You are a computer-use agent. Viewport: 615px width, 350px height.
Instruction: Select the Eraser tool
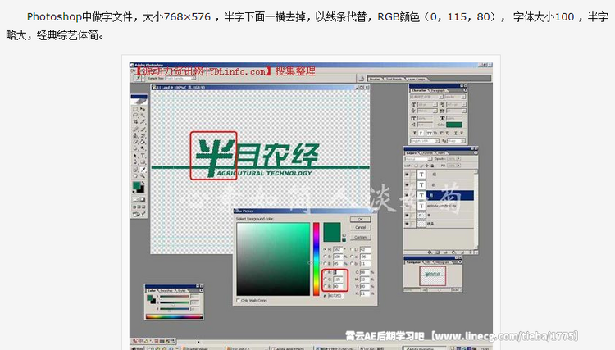tap(135, 142)
